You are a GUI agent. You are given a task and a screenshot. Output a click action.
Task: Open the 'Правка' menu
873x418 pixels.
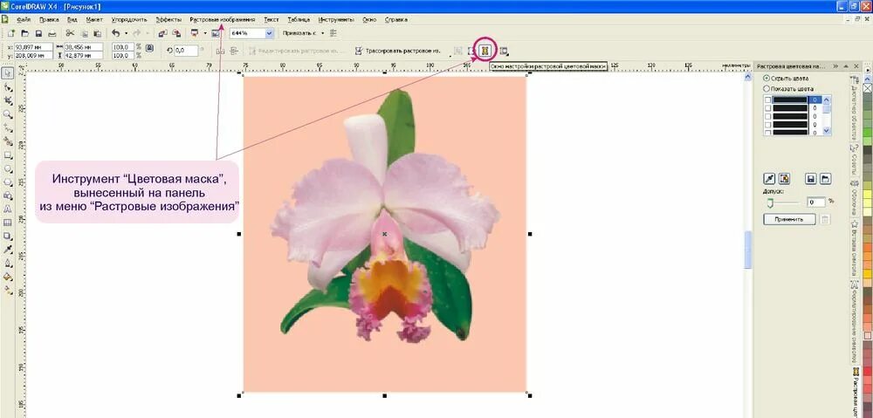click(x=49, y=19)
